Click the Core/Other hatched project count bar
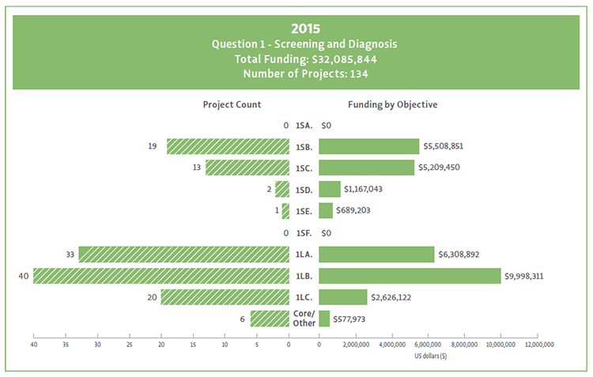 point(270,319)
